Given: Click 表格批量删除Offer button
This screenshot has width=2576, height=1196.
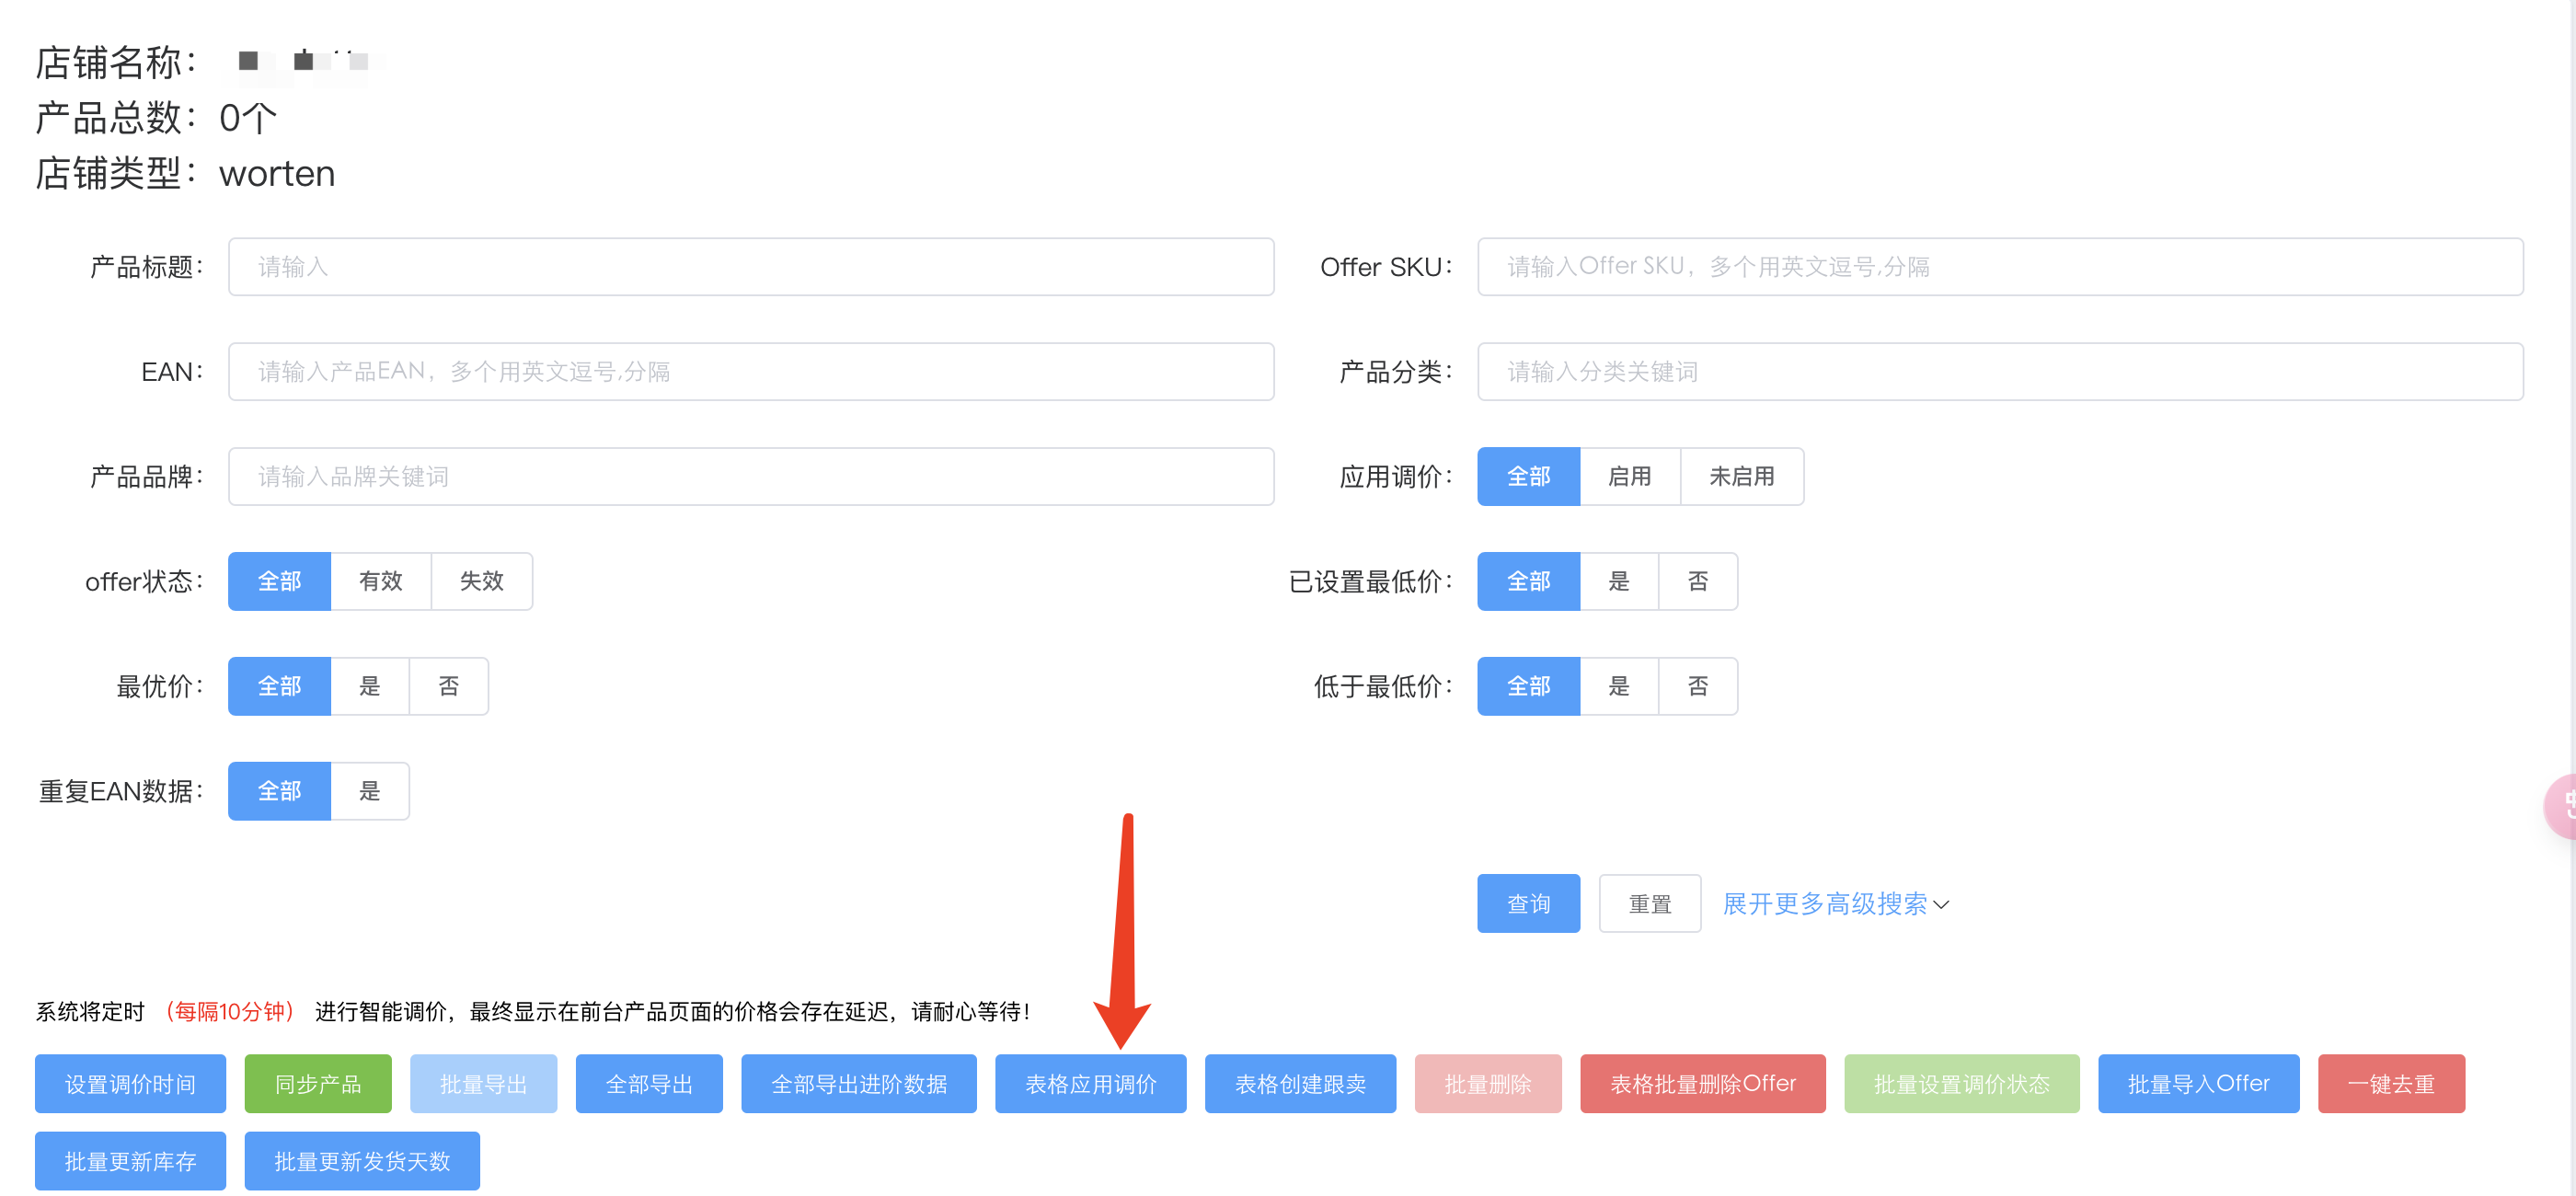Looking at the screenshot, I should pyautogui.click(x=1703, y=1083).
